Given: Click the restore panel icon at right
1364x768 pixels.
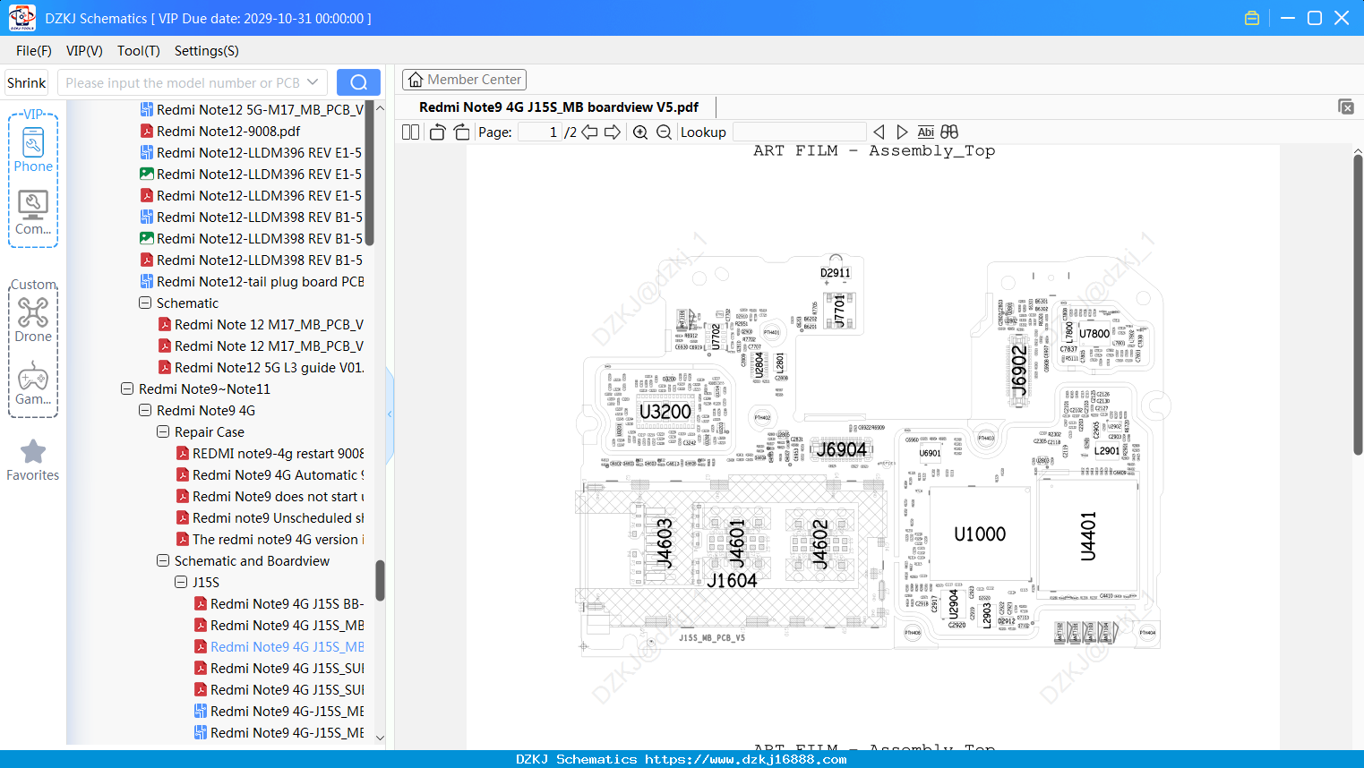Looking at the screenshot, I should (1346, 107).
